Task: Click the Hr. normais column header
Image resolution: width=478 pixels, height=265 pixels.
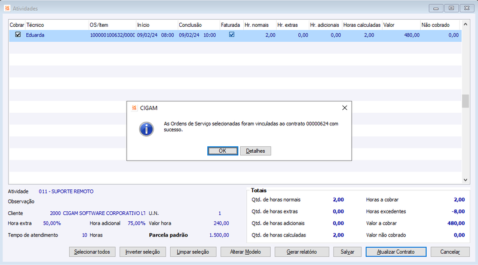Action: (x=260, y=25)
